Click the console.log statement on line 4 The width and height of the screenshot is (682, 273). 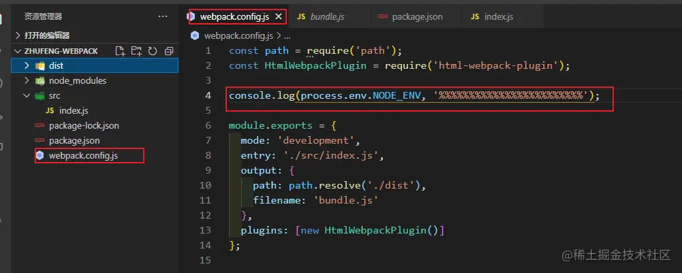414,95
